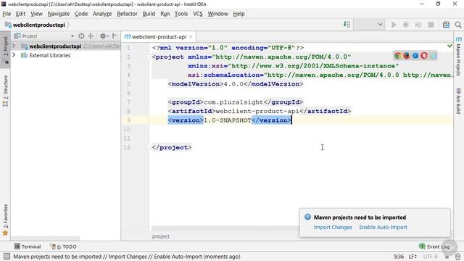Click the 9:36 caret position indicator

(x=399, y=257)
